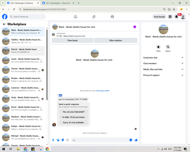Viewport: 190px width, 152px height.
Task: Click the View buyer button
Action: (x=73, y=40)
